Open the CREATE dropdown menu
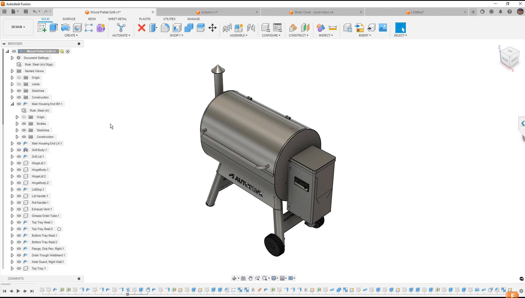Screen dimensions: 525x298 71,35
